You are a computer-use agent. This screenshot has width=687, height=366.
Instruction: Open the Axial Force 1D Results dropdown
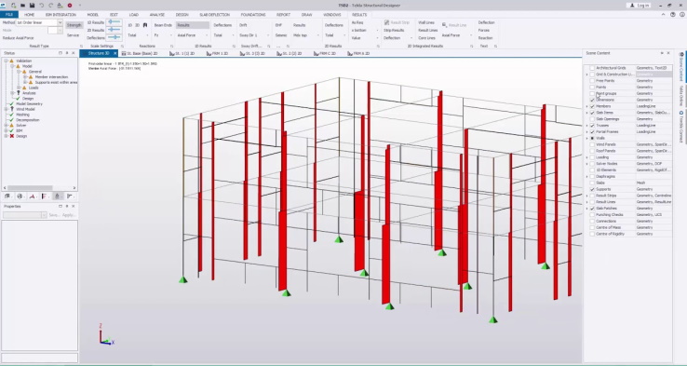[x=207, y=35]
